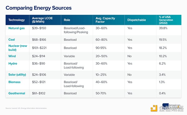Image resolution: width=187 pixels, height=115 pixels.
Task: Select the Nuclear (new build) label
Action: pos(18,48)
